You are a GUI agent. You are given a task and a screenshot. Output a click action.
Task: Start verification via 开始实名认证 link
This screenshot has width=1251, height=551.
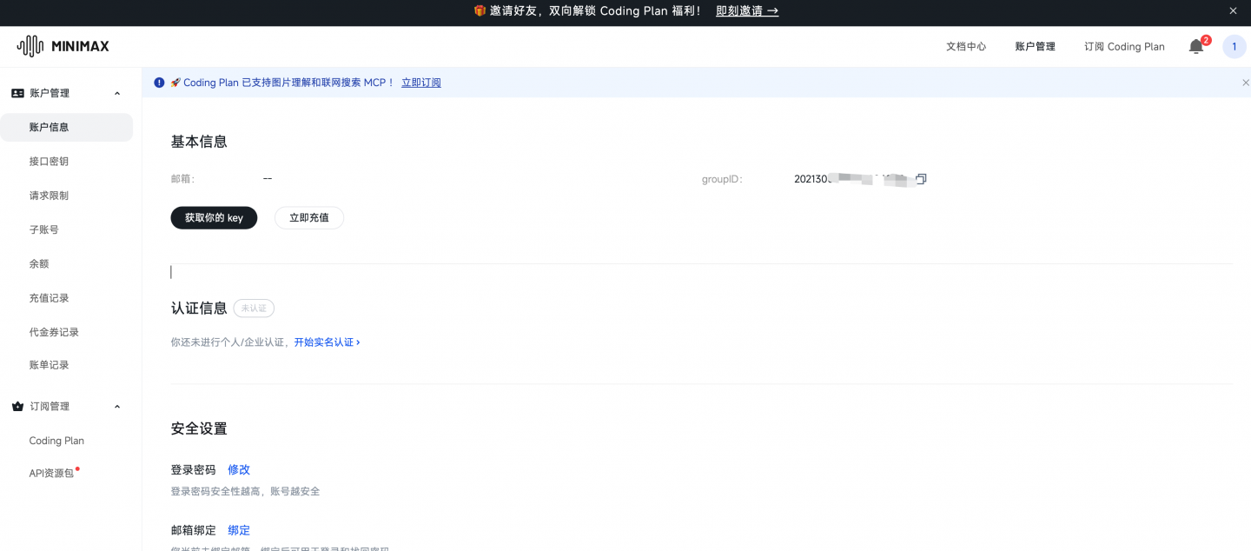(325, 342)
